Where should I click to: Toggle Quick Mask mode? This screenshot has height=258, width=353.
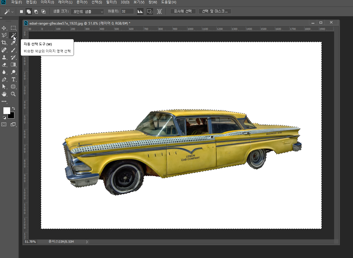click(4, 124)
